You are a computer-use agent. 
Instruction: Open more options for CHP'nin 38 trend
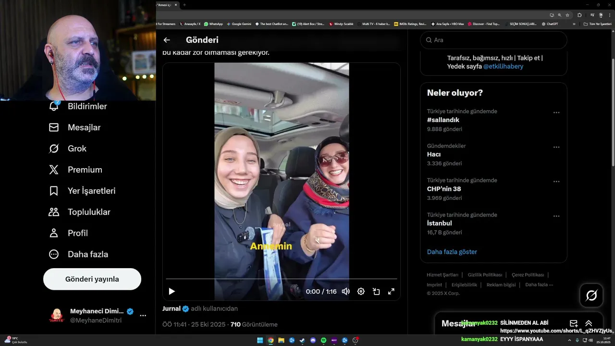click(x=556, y=182)
